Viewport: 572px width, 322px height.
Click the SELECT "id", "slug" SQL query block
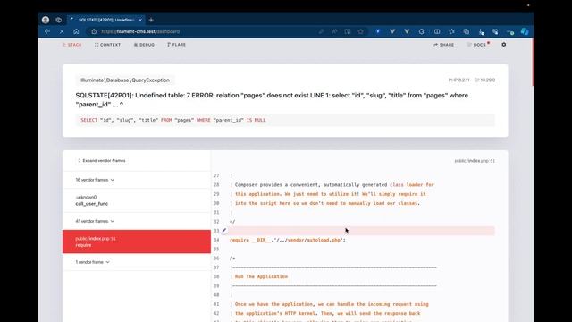(x=285, y=120)
